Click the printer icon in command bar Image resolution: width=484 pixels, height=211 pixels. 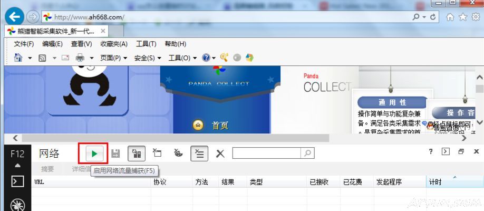(80, 57)
